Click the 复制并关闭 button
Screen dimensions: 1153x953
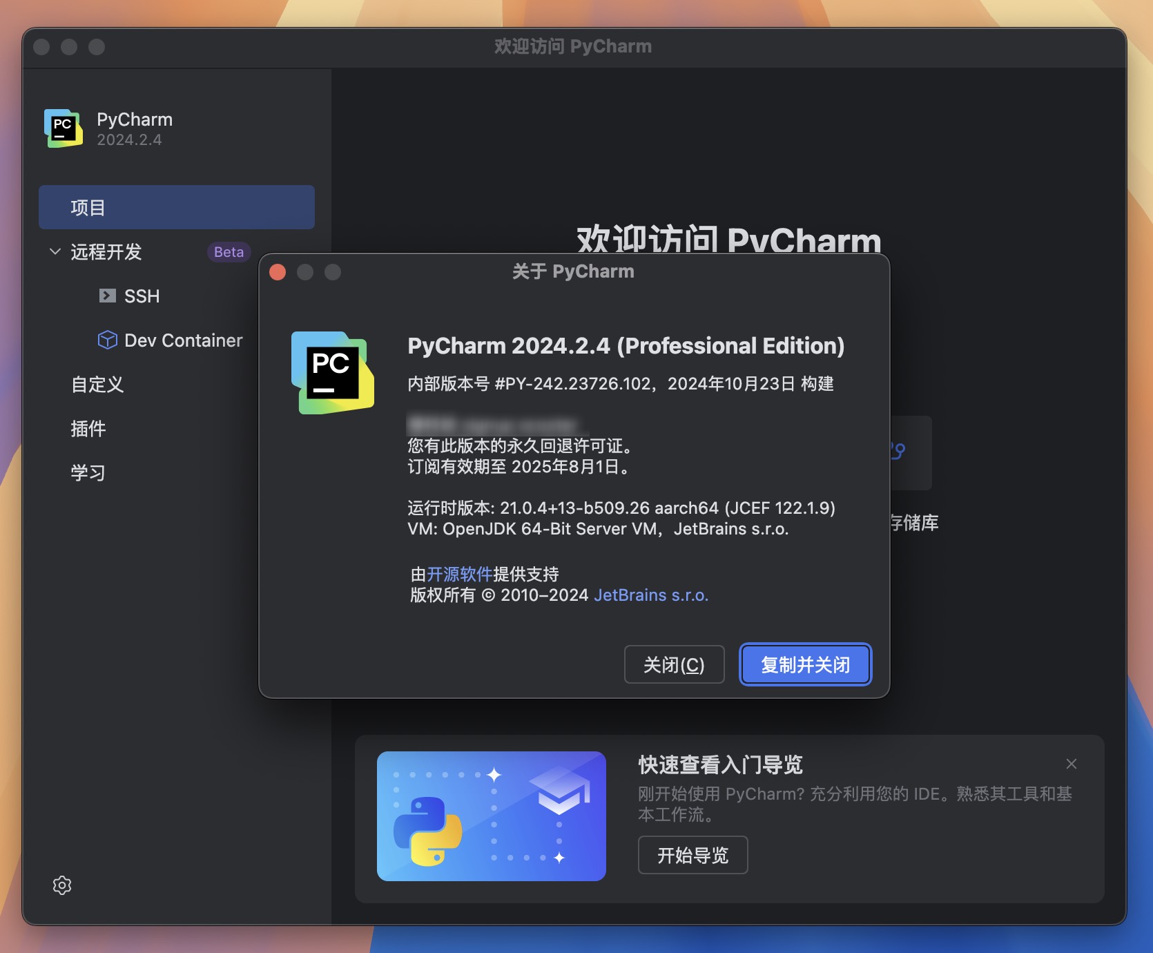tap(806, 664)
